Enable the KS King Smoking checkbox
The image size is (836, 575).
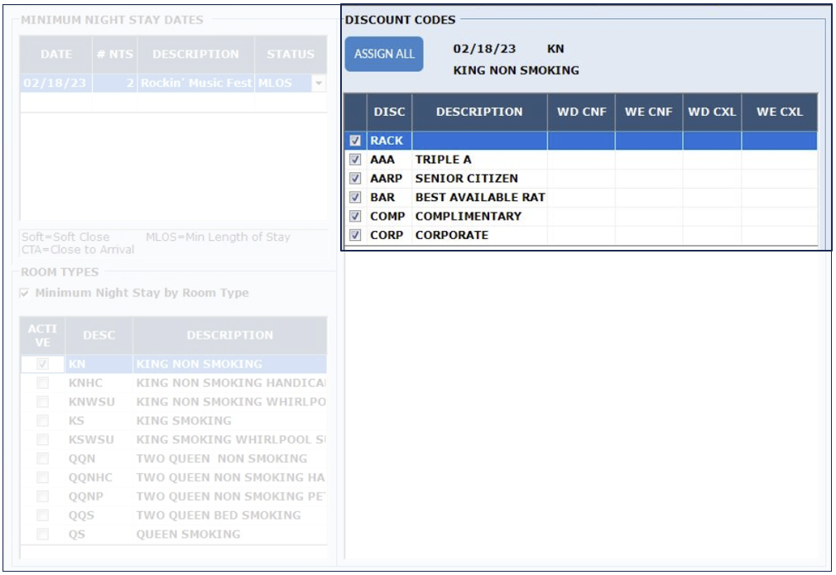pyautogui.click(x=42, y=421)
